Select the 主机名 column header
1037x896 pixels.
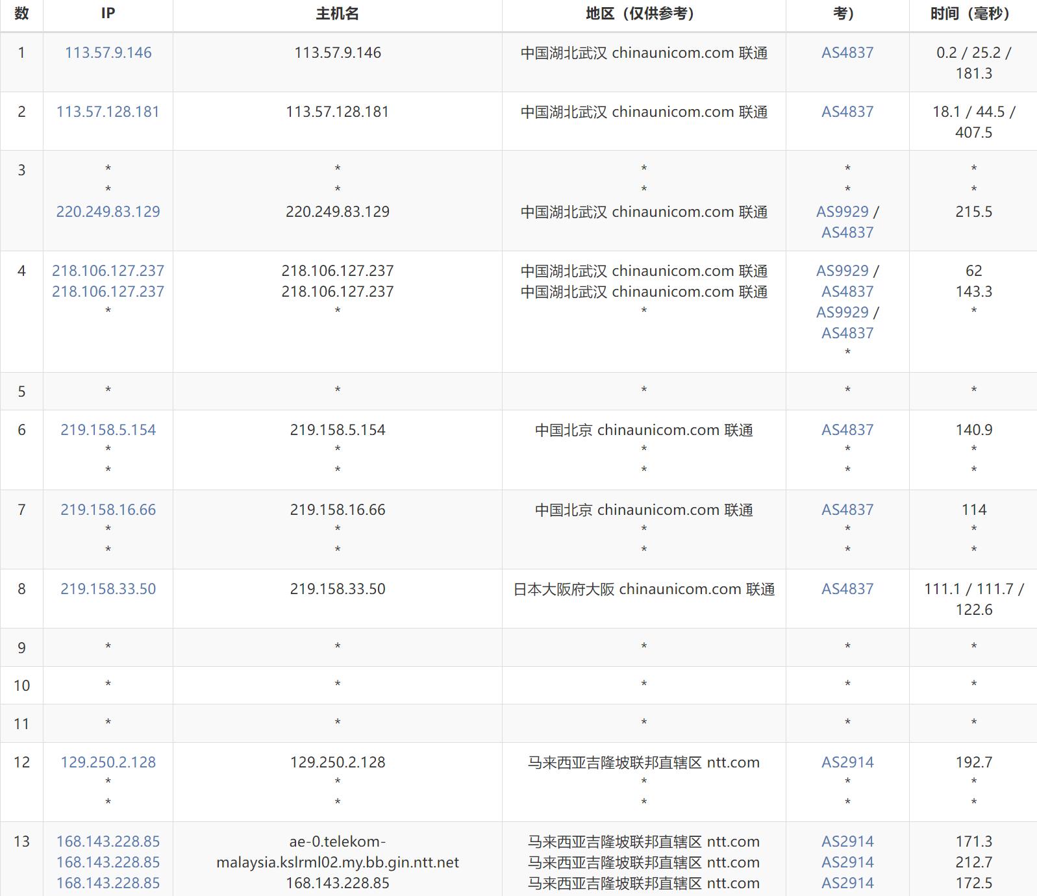pos(338,13)
